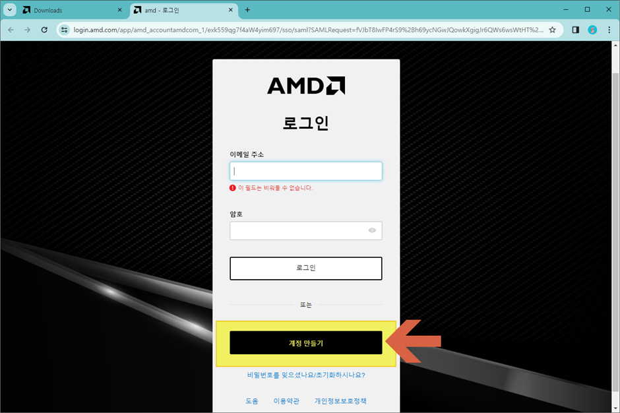
Task: Open the 개인정보보호정책 link
Action: (x=340, y=401)
